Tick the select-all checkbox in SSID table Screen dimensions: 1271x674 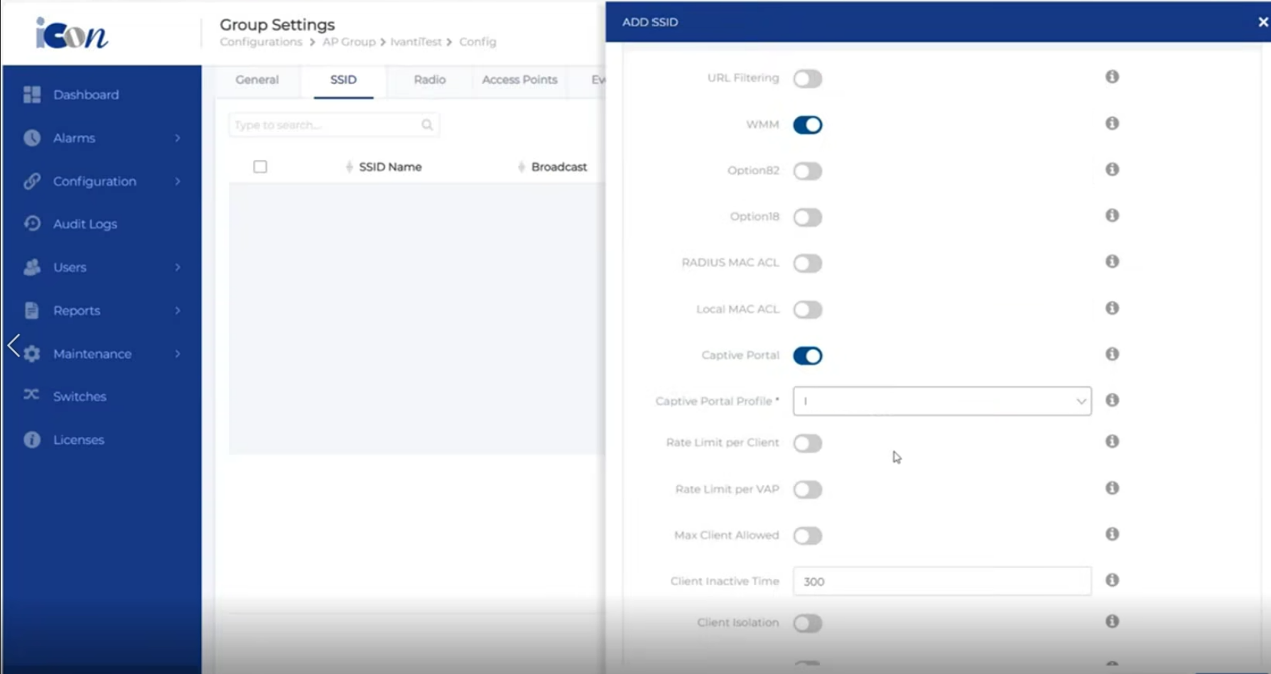click(260, 167)
